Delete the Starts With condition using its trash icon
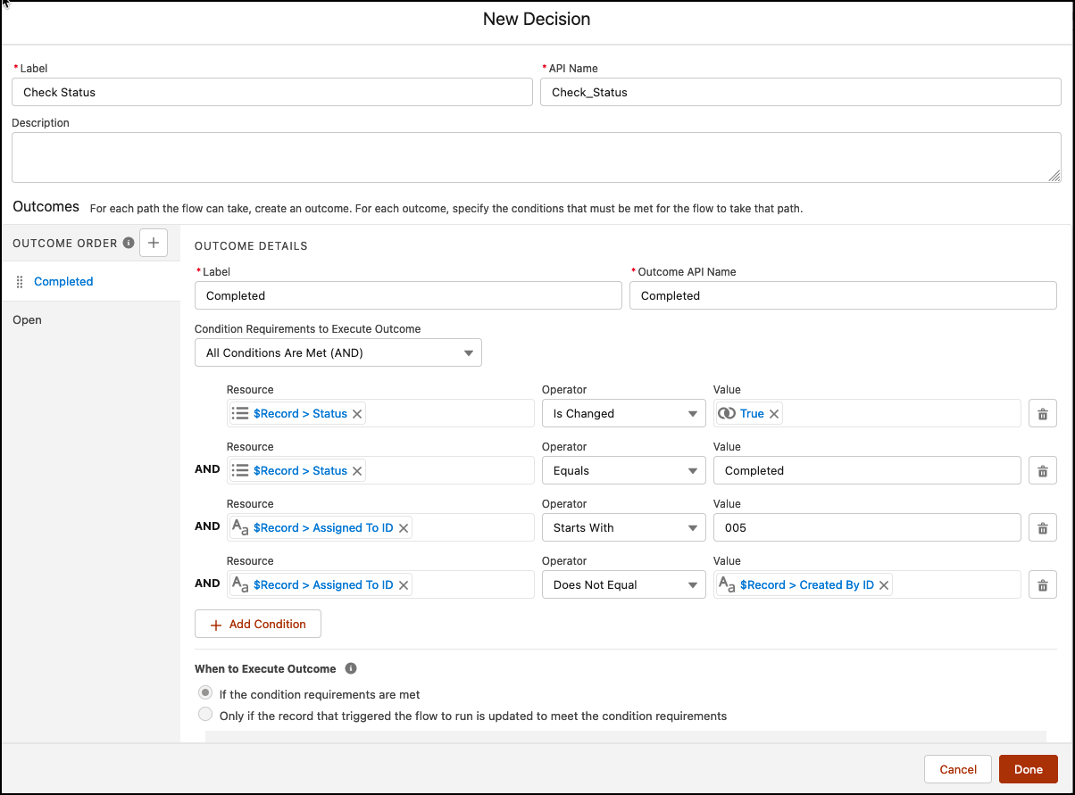This screenshot has height=795, width=1075. 1042,527
